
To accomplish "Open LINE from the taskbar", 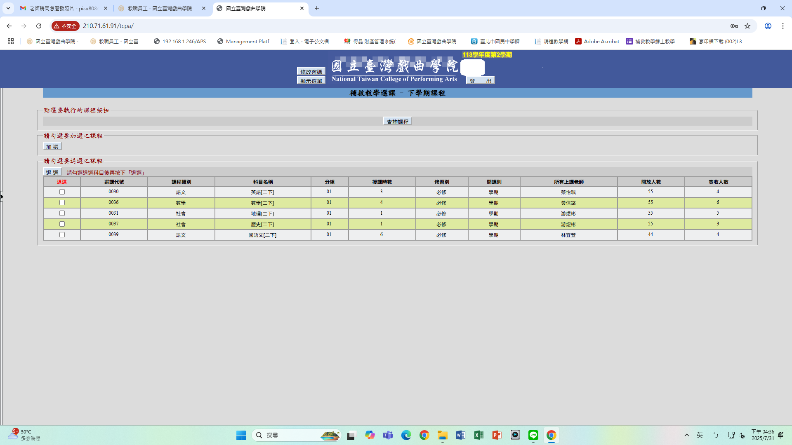I will point(533,435).
